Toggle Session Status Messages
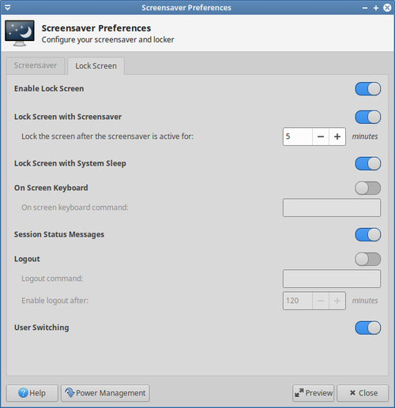Image resolution: width=395 pixels, height=408 pixels. pos(367,234)
